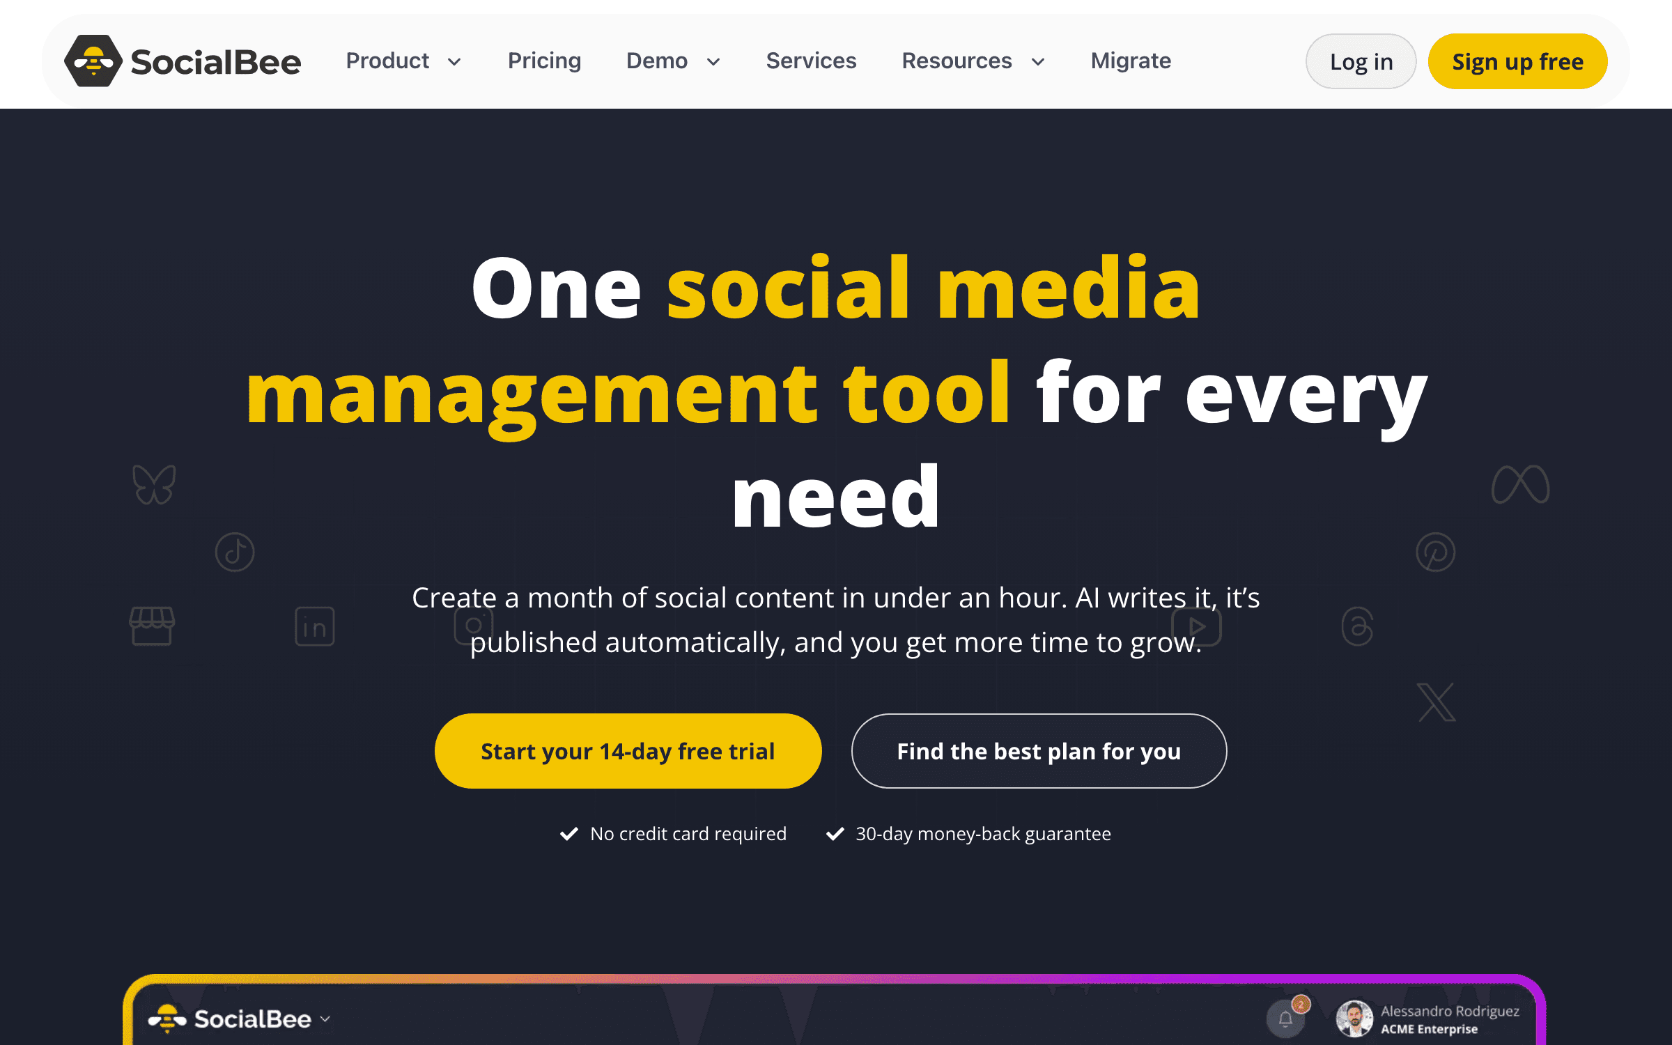Screen dimensions: 1672x1045
Task: Click the Threads icon
Action: (1357, 626)
